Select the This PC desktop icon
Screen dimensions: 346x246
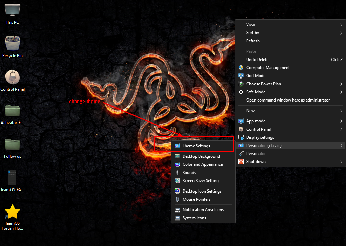12,10
